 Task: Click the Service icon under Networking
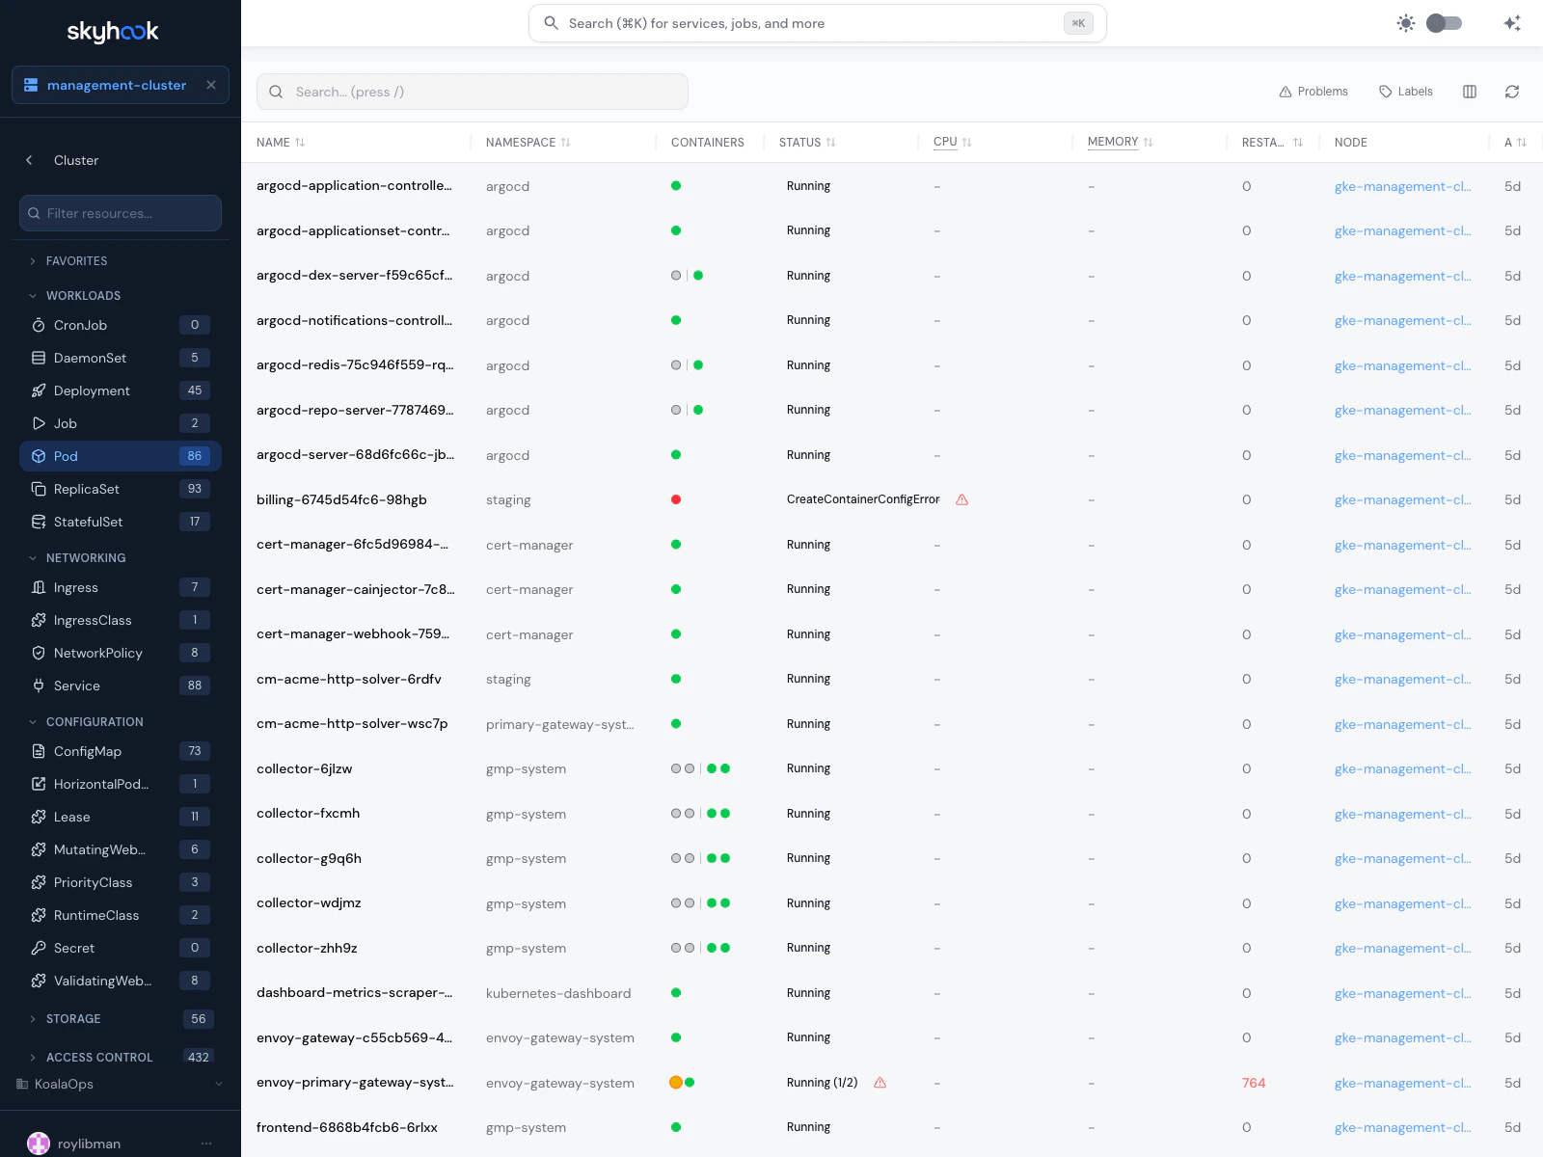pos(38,686)
